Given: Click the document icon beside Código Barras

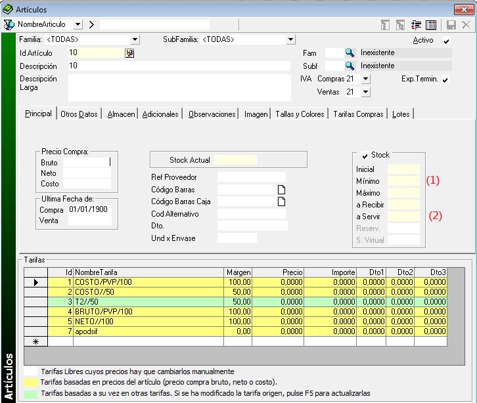Looking at the screenshot, I should (282, 190).
